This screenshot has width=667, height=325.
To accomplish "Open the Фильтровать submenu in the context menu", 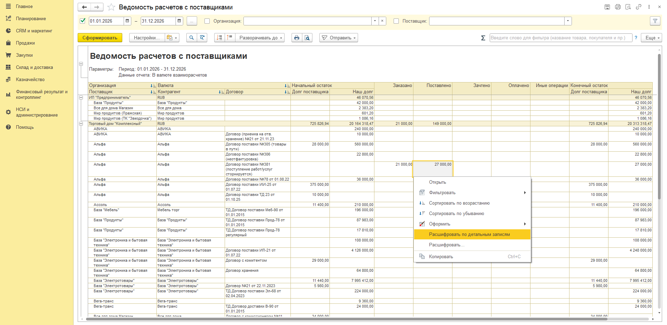I will pos(472,193).
